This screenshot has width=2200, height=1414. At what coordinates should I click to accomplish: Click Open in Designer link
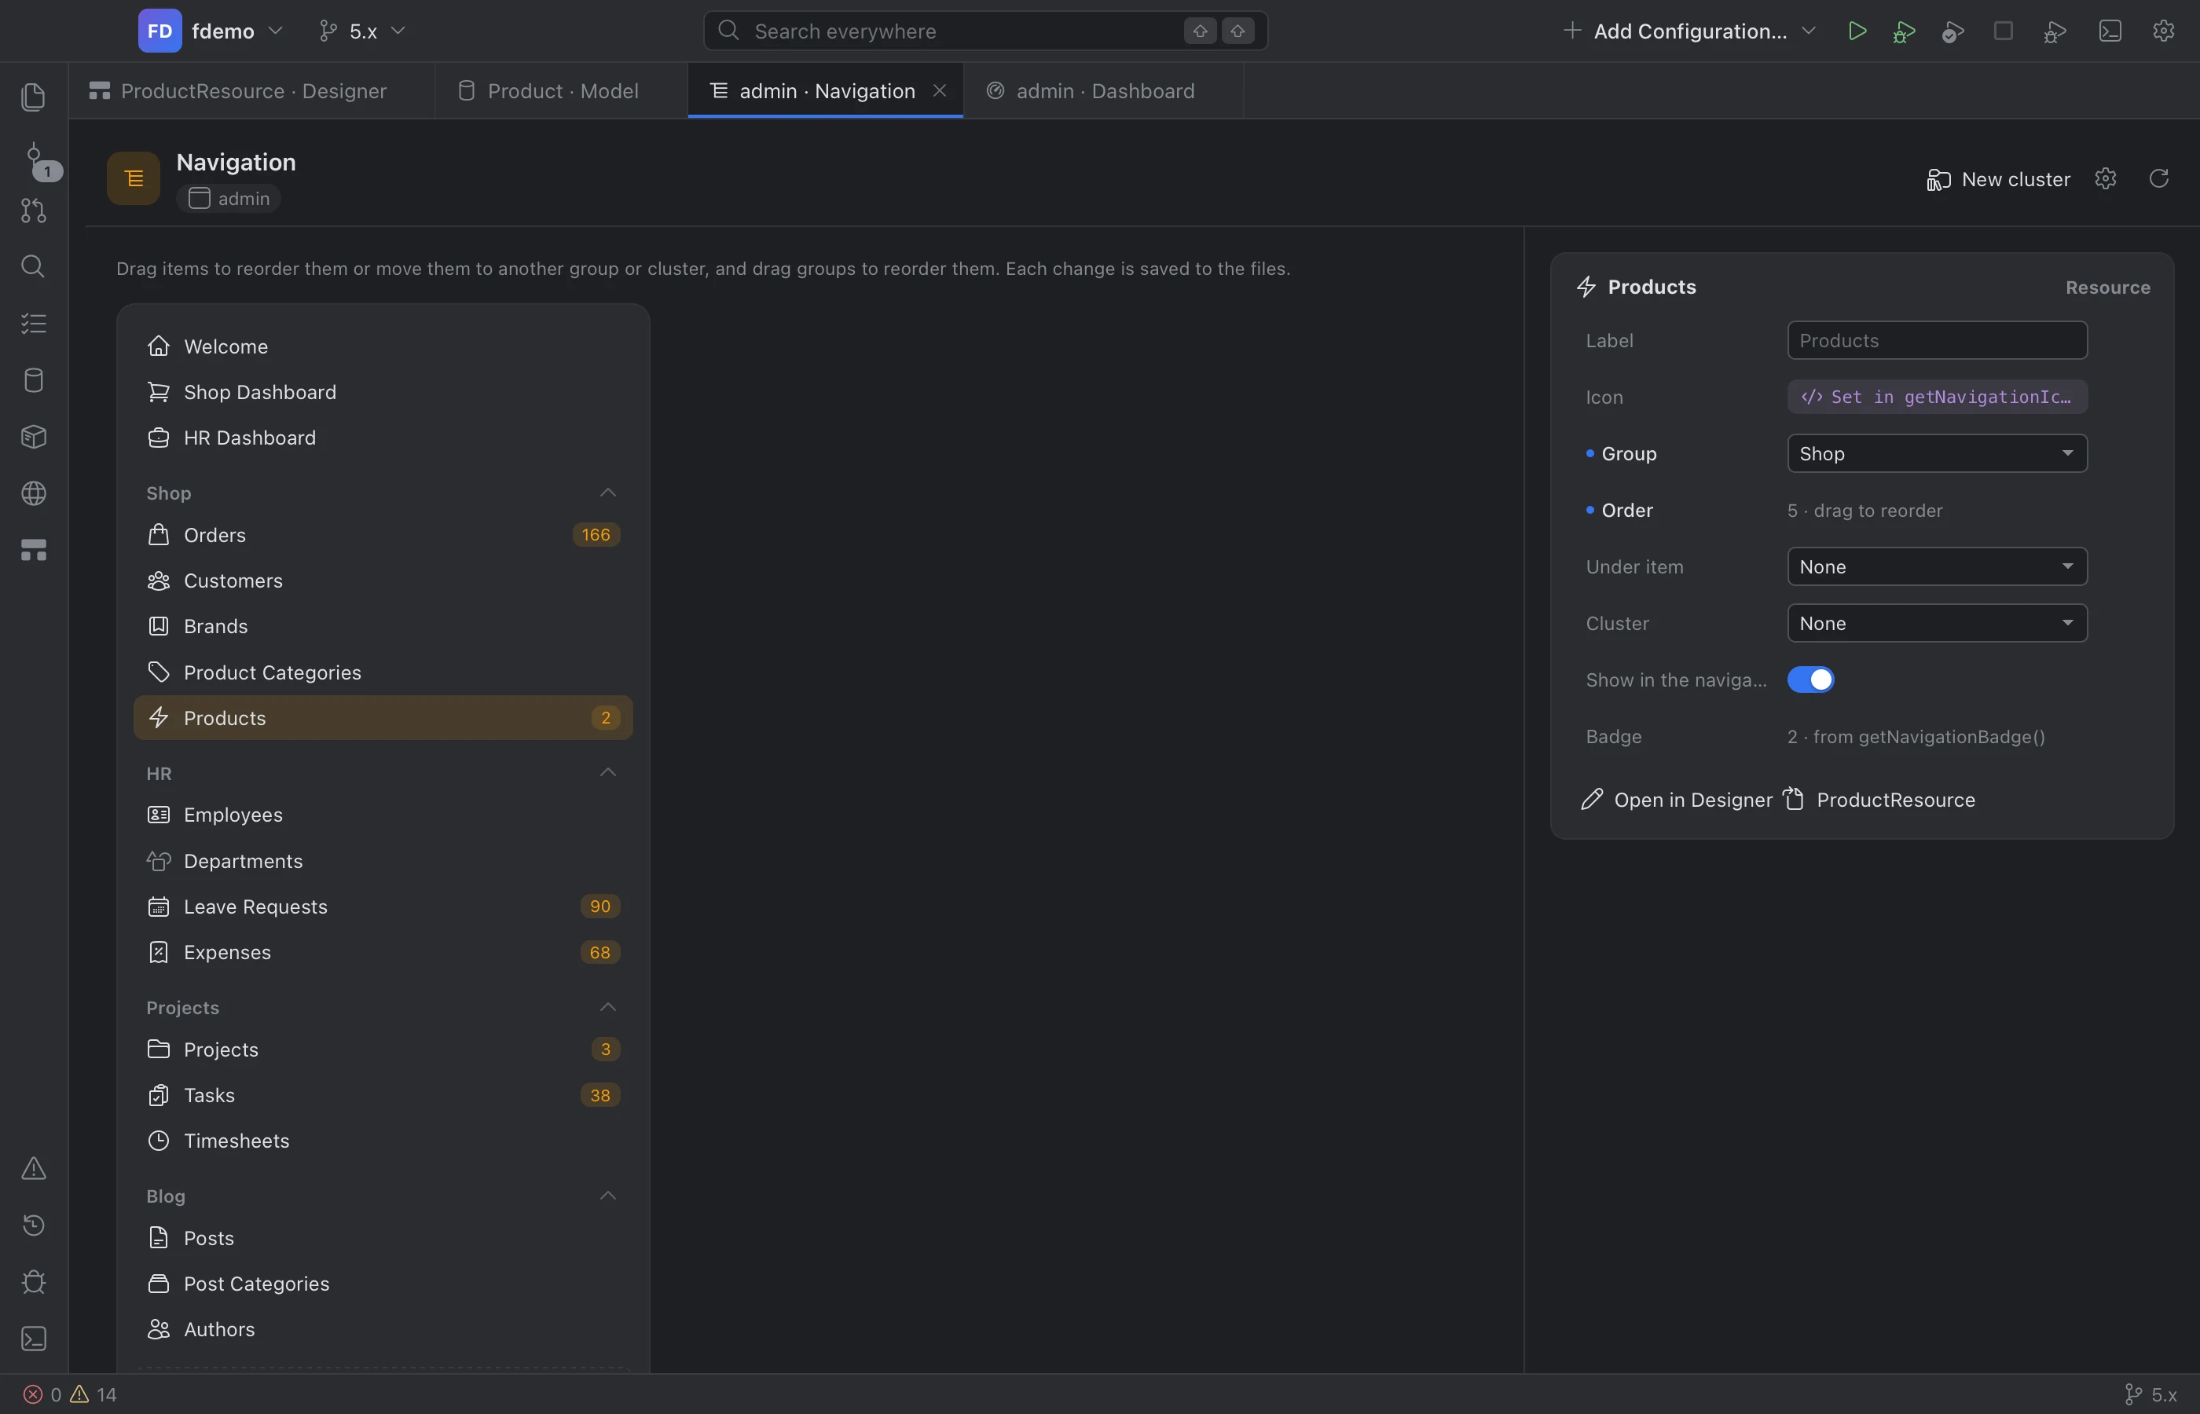tap(1677, 800)
